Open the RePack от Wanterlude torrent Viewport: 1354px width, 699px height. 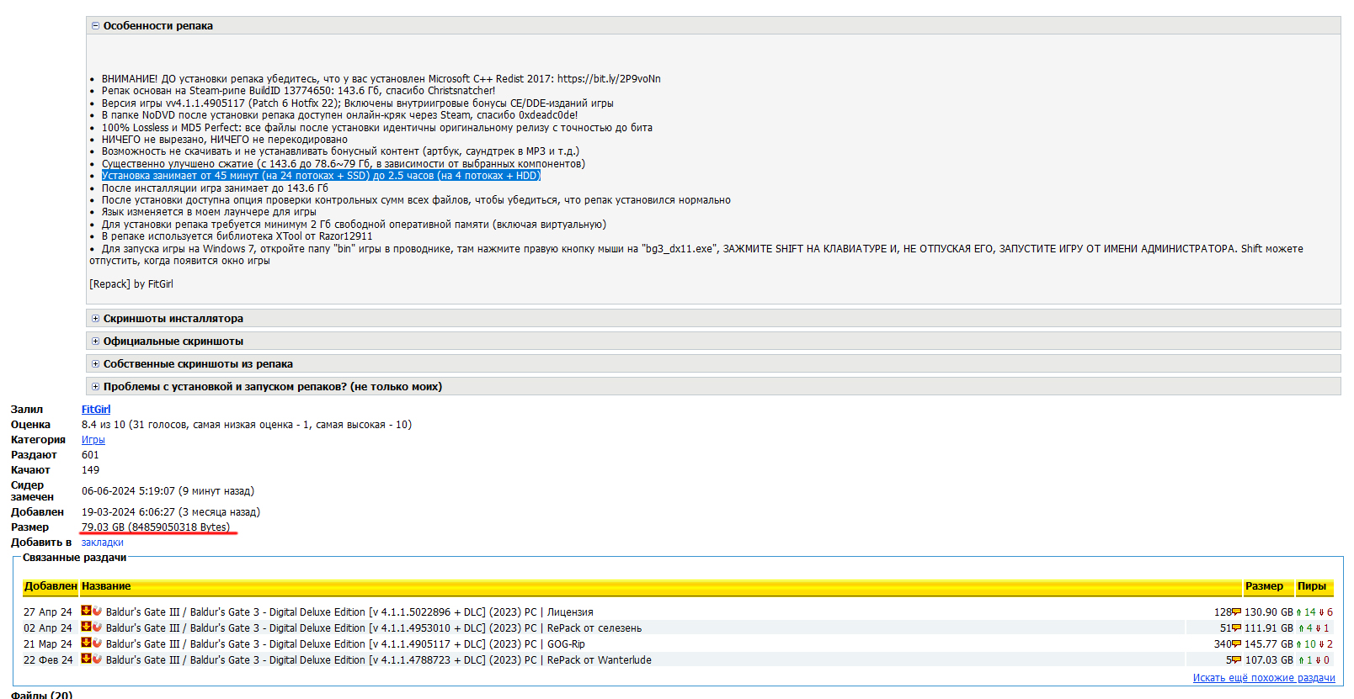click(379, 660)
